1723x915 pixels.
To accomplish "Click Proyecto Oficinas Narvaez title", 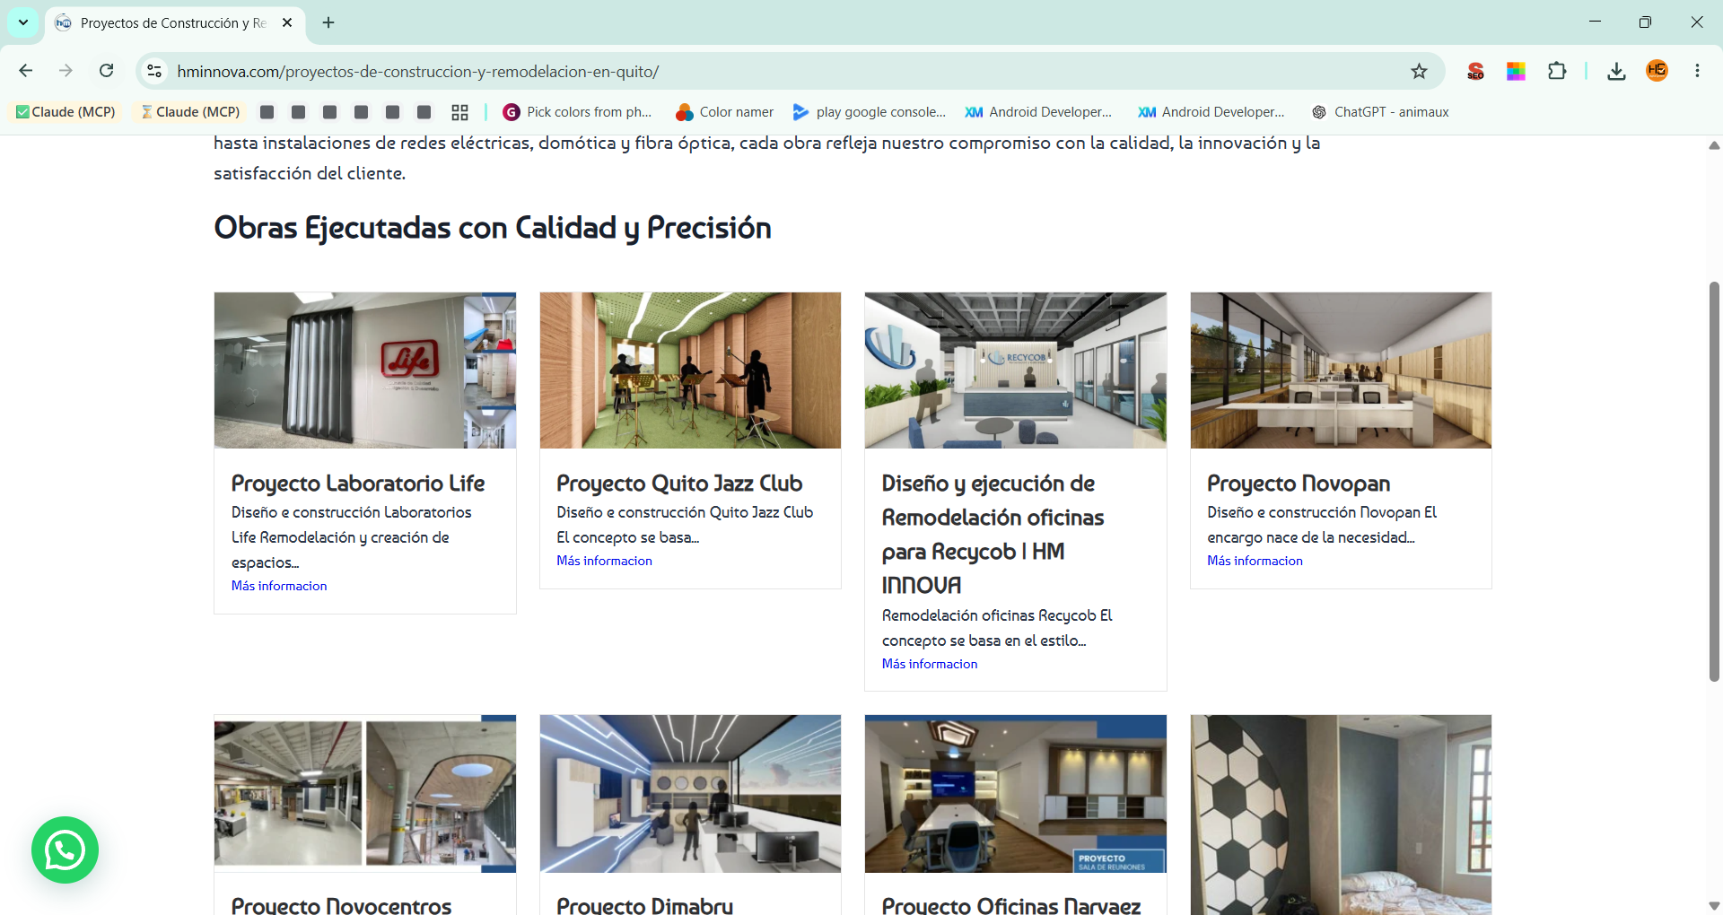I will pos(1011,905).
